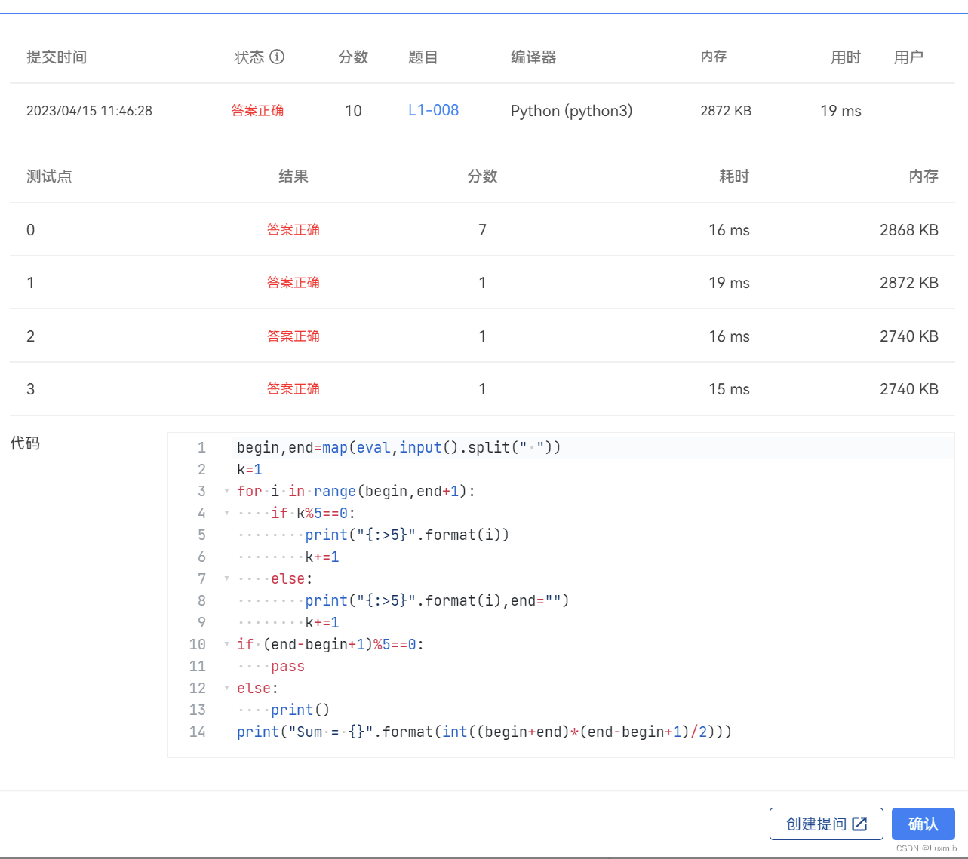Screen dimensions: 968x859
Task: Collapse the for loop fold arrow on line 3
Action: pos(226,491)
